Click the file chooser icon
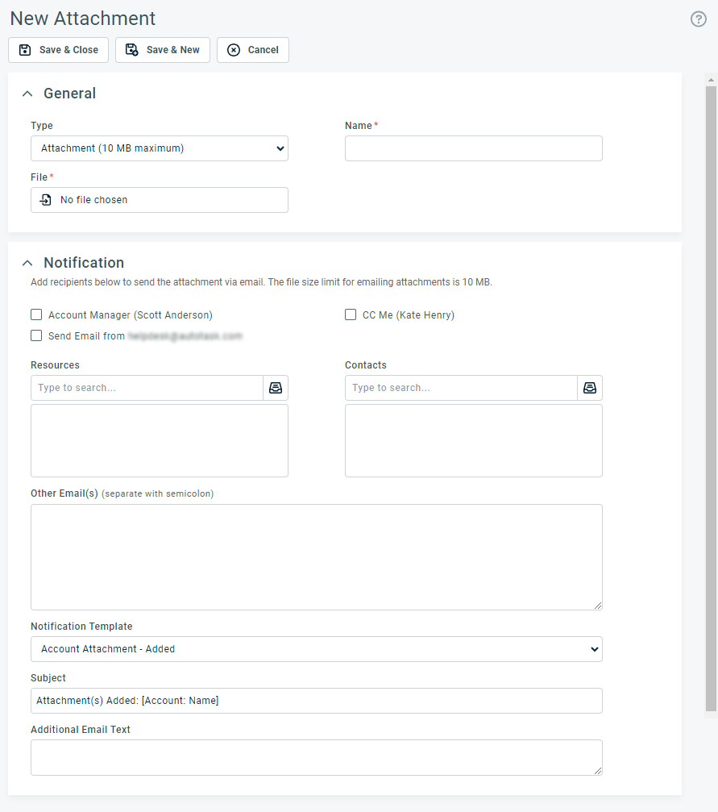This screenshot has height=812, width=718. pos(46,200)
